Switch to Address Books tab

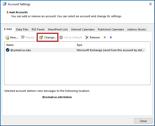pyautogui.click(x=136, y=29)
